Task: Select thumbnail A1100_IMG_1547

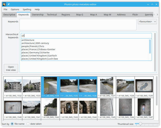Action: coord(144,108)
